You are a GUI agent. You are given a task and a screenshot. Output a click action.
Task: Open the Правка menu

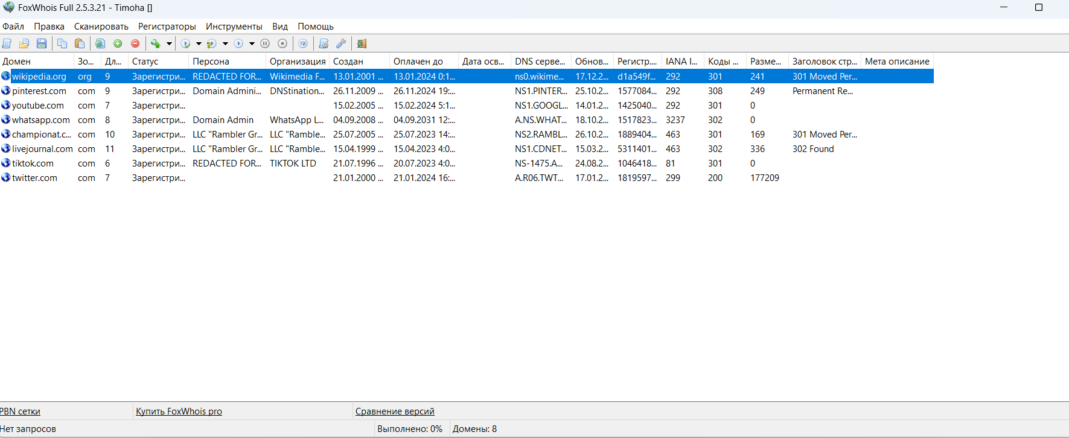point(49,27)
